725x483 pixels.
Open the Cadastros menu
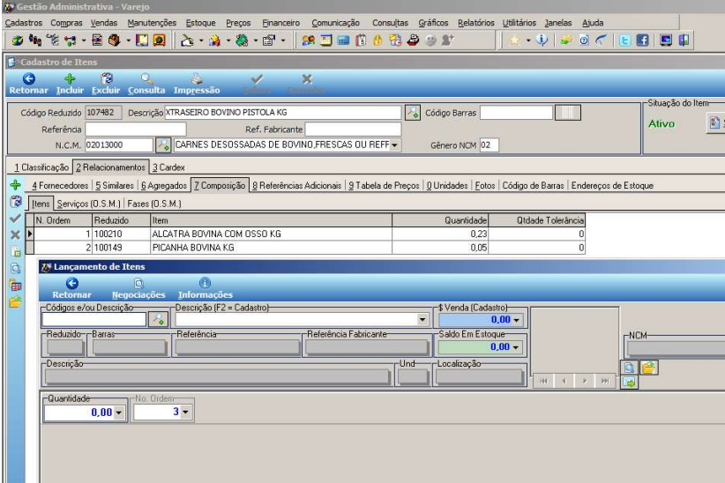(24, 23)
